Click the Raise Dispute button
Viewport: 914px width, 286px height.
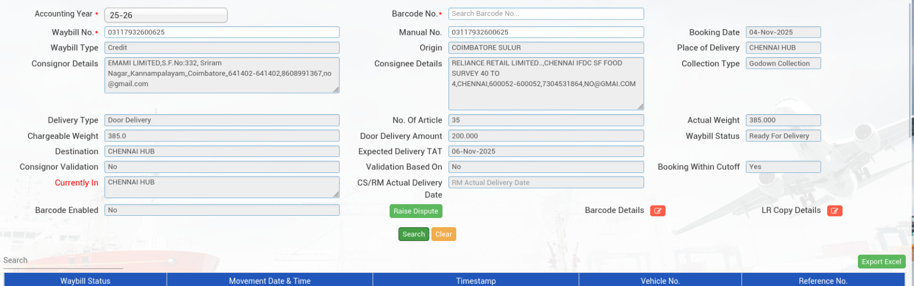click(x=415, y=211)
